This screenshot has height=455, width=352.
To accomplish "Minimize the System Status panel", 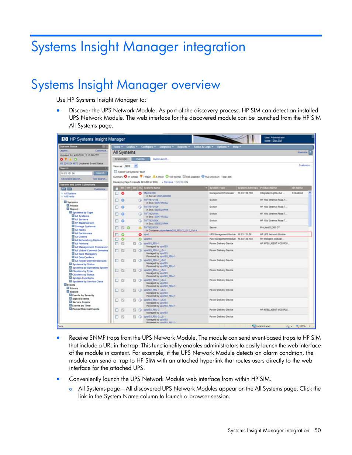I will (107, 147).
